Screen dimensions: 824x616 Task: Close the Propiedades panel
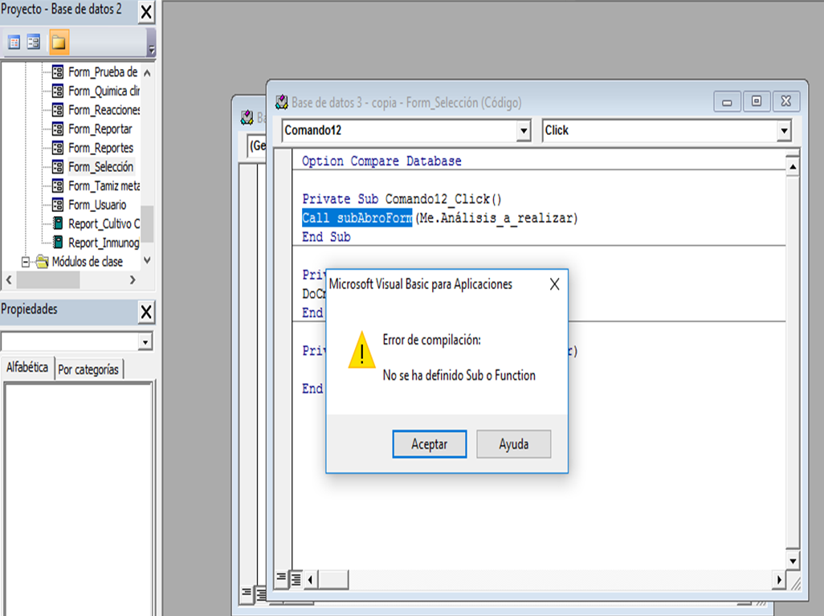click(146, 312)
